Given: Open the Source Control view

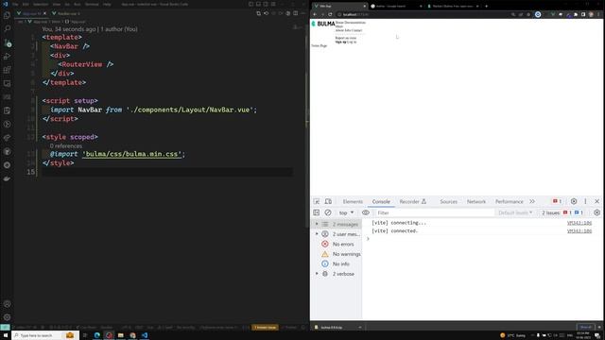Looking at the screenshot, I should 7,42.
